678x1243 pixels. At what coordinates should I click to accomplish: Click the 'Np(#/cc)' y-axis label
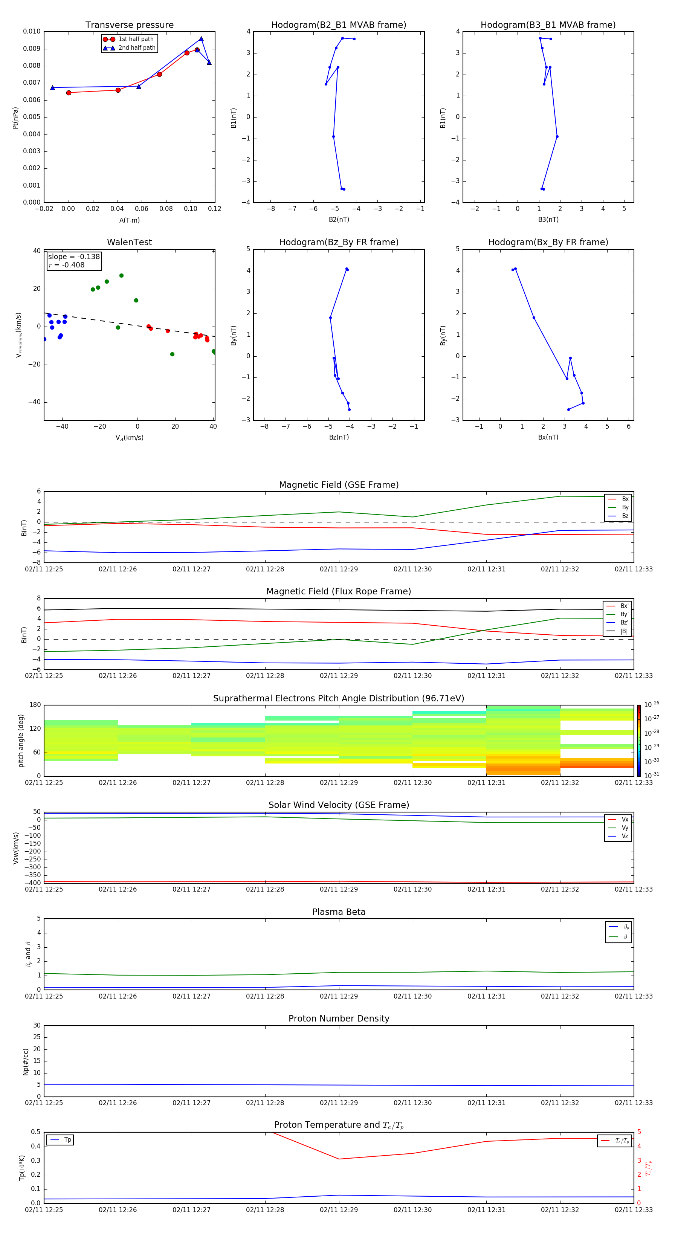tap(26, 1061)
